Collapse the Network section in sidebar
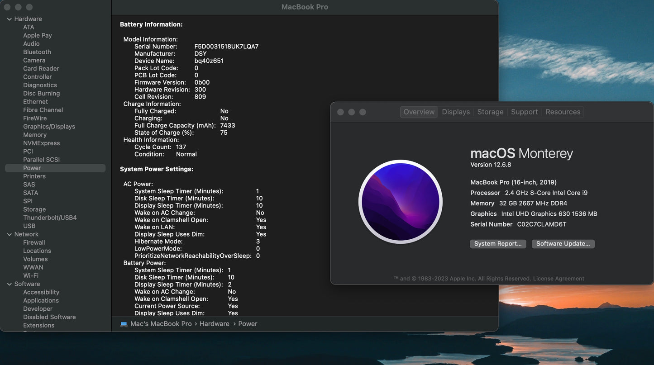 pos(9,234)
